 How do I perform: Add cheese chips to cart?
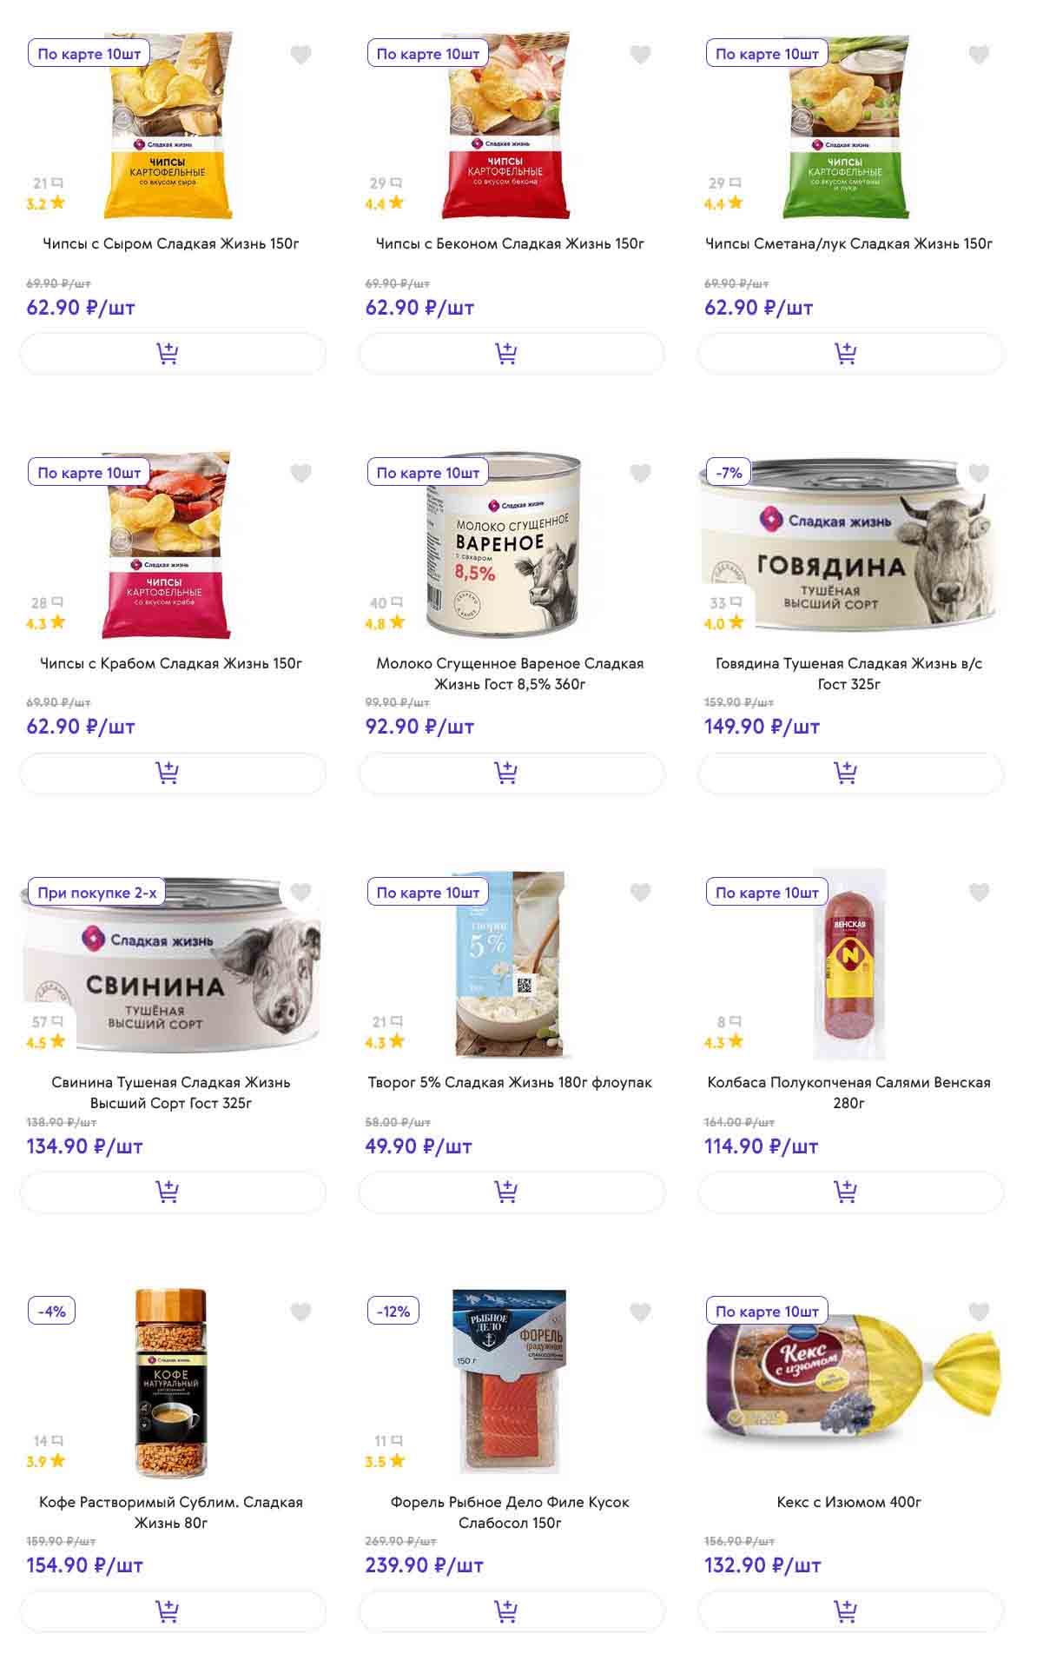point(173,354)
